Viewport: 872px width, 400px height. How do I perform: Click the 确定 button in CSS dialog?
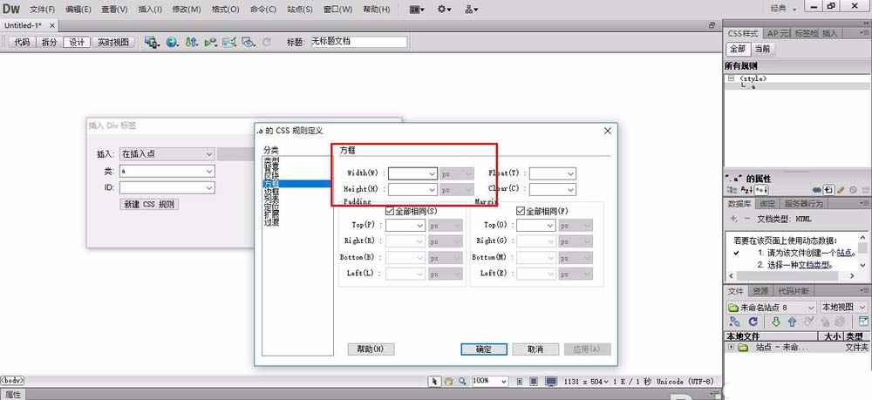click(x=483, y=349)
